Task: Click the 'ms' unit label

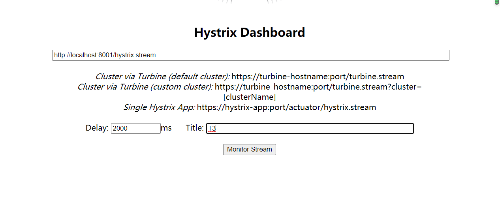Action: point(166,128)
